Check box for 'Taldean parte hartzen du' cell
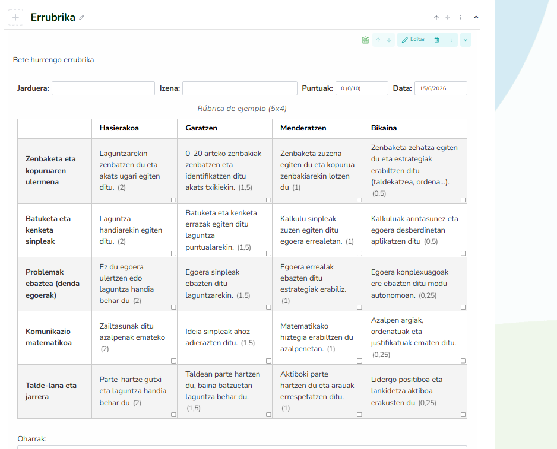The image size is (557, 449). coord(268,415)
